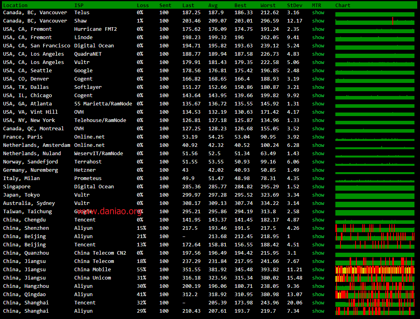Screen dimensions: 420x319
Task: Click show in the Montreal OVH row
Action: [318, 129]
